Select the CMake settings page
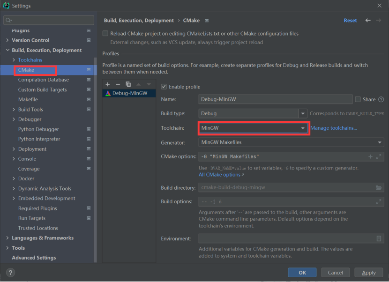 pyautogui.click(x=26, y=70)
